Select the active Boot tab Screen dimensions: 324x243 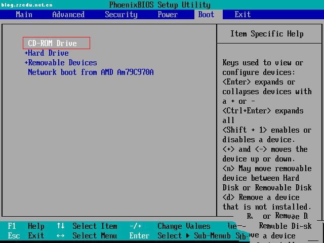(206, 14)
